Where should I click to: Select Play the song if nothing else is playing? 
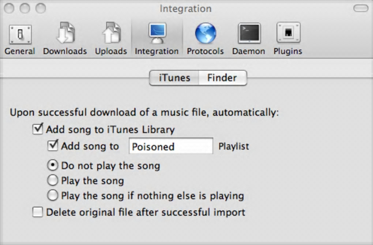52,196
